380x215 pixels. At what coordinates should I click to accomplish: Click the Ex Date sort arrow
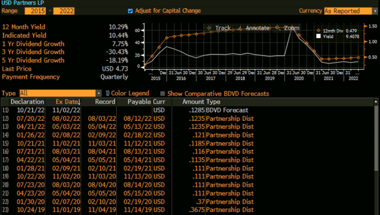coord(79,102)
